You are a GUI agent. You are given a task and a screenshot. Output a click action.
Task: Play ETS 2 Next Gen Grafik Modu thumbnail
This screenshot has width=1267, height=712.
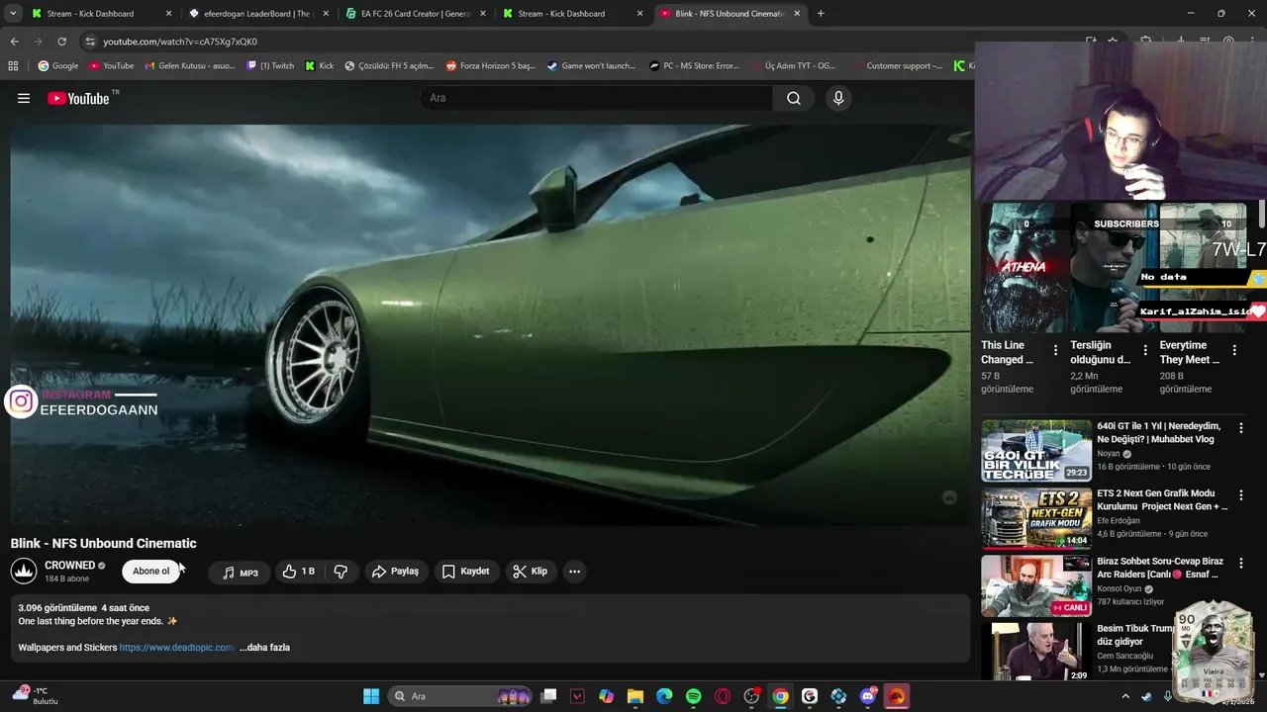[1036, 518]
